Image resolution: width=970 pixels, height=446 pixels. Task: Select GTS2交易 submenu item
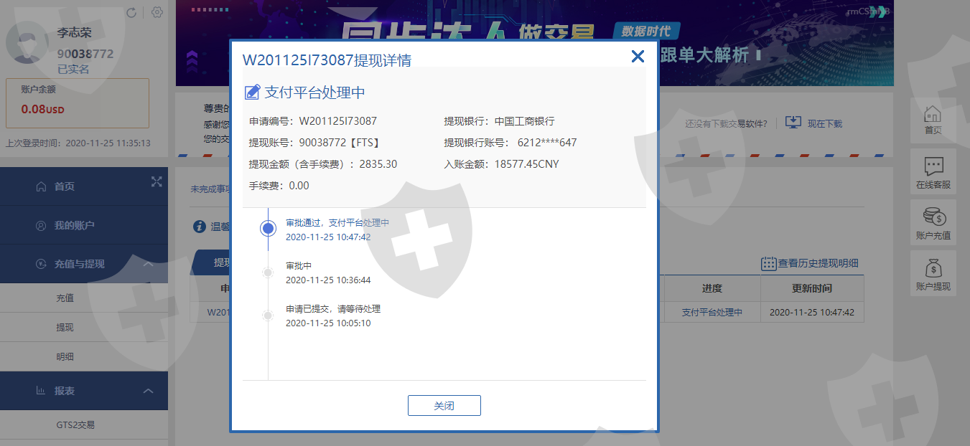(x=75, y=424)
